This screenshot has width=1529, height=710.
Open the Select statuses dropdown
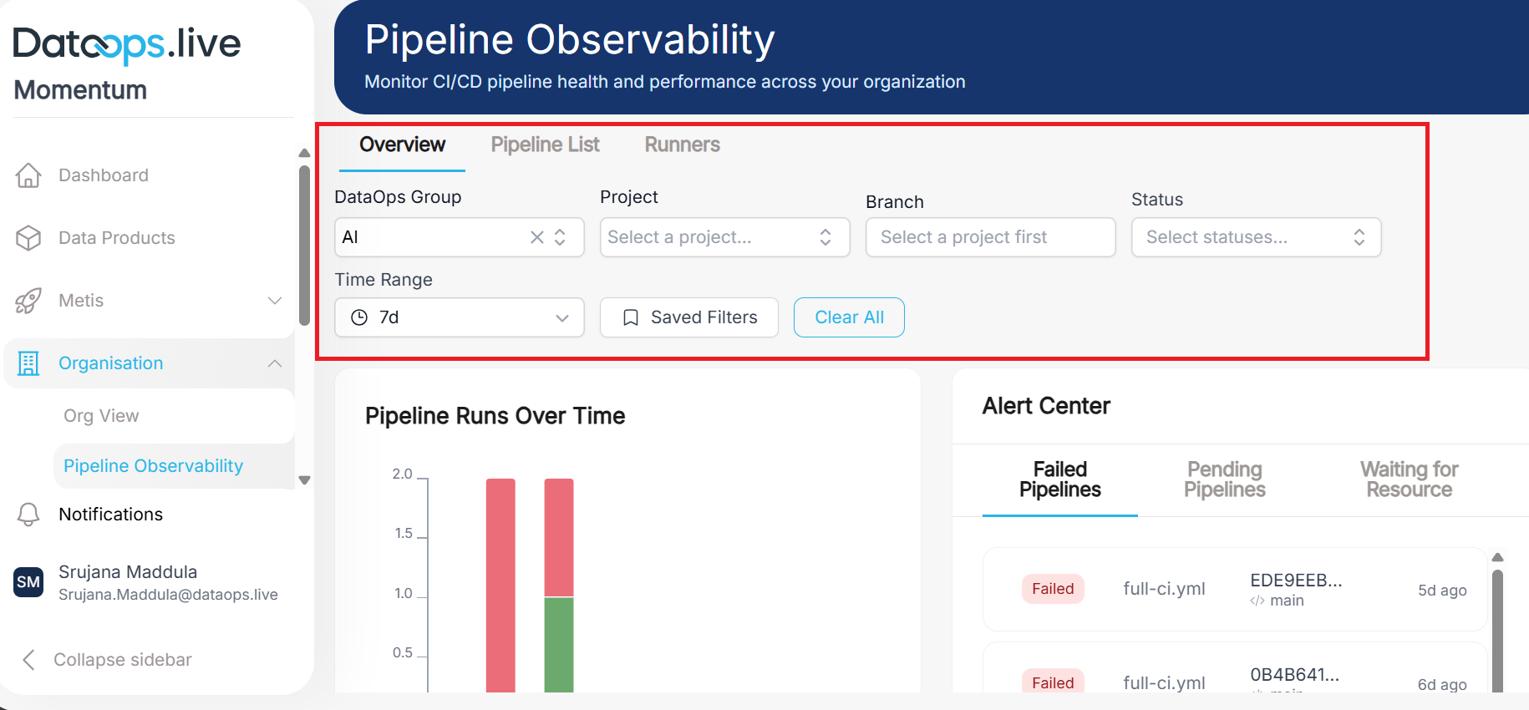coord(1255,237)
